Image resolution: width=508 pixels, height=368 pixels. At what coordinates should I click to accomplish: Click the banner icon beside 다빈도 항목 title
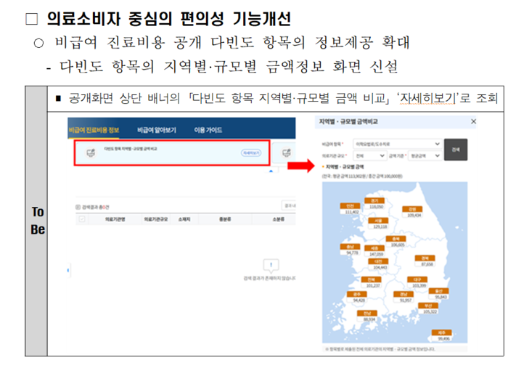pyautogui.click(x=91, y=152)
